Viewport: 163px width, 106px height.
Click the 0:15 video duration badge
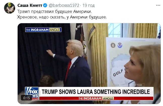(x=26, y=98)
